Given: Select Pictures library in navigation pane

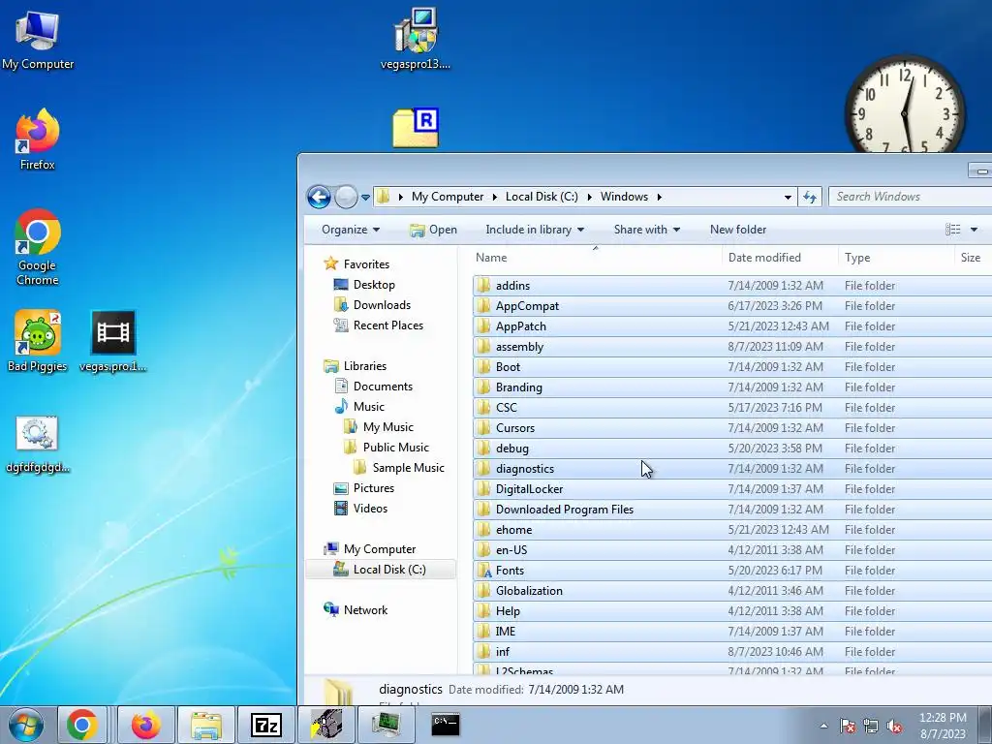Looking at the screenshot, I should (373, 488).
